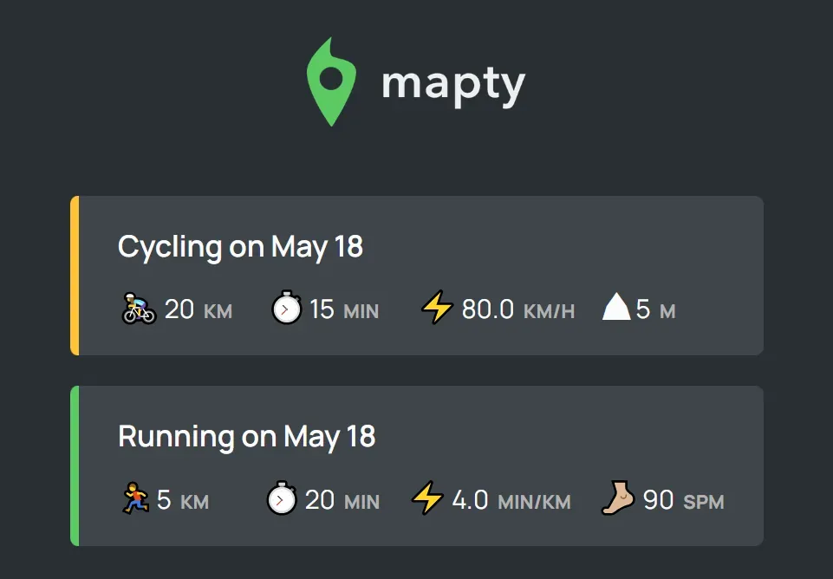Click the 20 KM cycling distance value

(198, 309)
